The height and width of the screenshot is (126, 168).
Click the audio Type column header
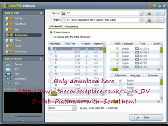142,43
